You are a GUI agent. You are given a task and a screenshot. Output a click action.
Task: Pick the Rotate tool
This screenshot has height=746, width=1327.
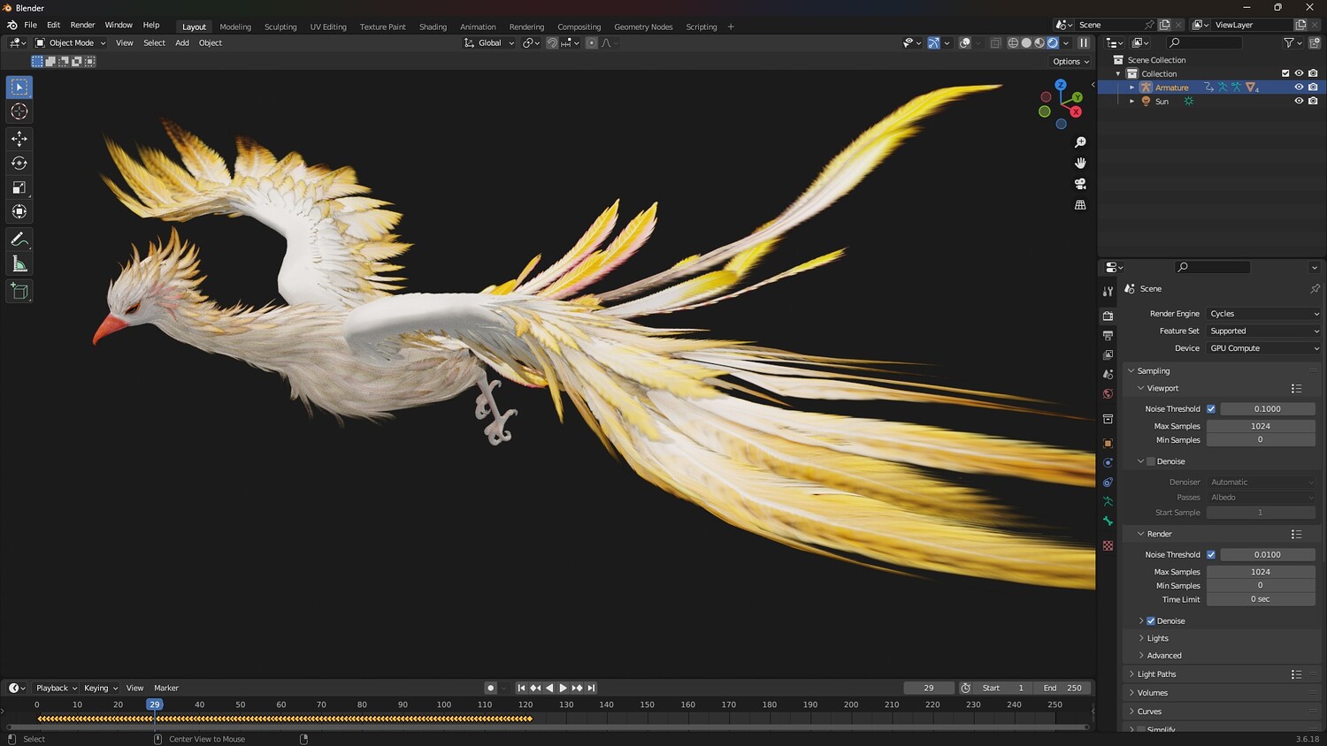(19, 163)
